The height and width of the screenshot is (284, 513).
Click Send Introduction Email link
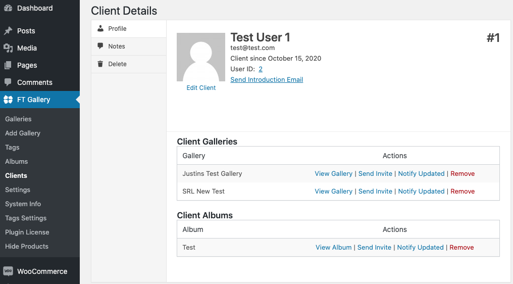tap(267, 80)
